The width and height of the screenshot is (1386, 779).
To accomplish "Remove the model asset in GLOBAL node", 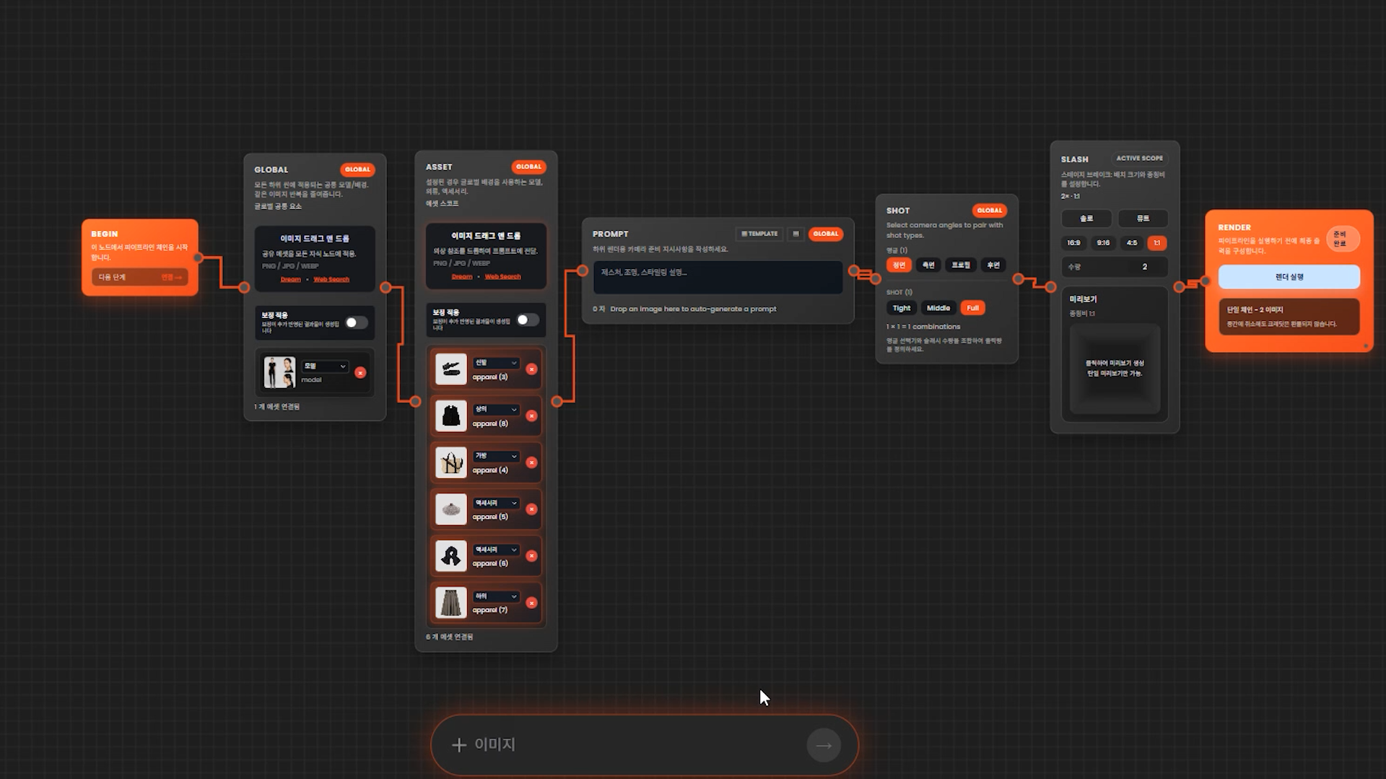I will pyautogui.click(x=360, y=373).
